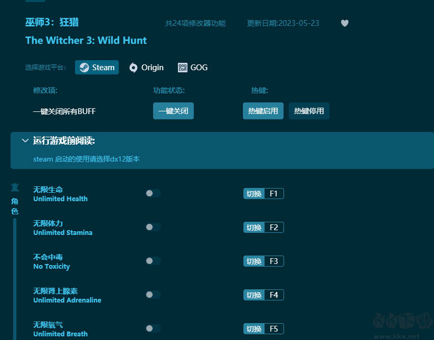Click the character category helmet icon
Viewport: 434px width, 340px height.
coord(15,187)
